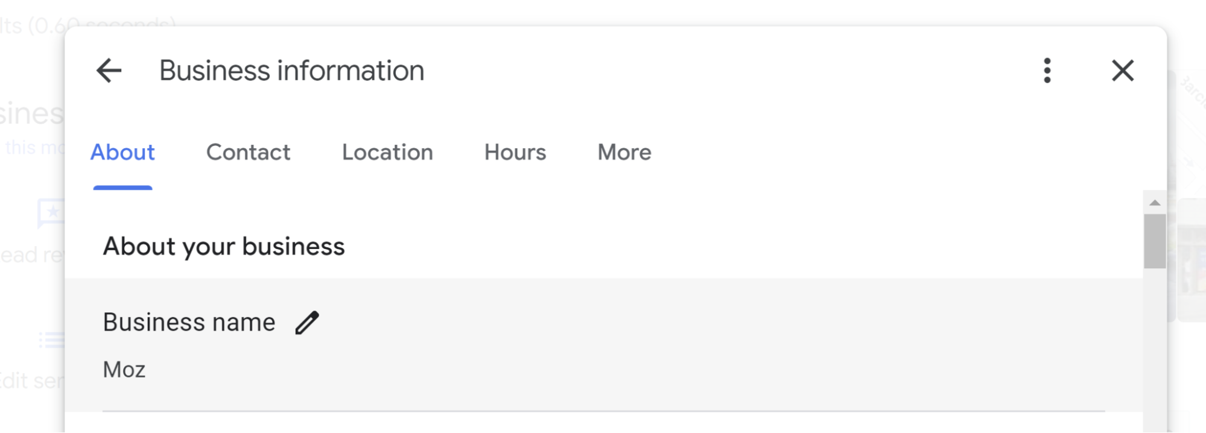1206x433 pixels.
Task: Edit business name with pencil icon
Action: click(x=307, y=323)
